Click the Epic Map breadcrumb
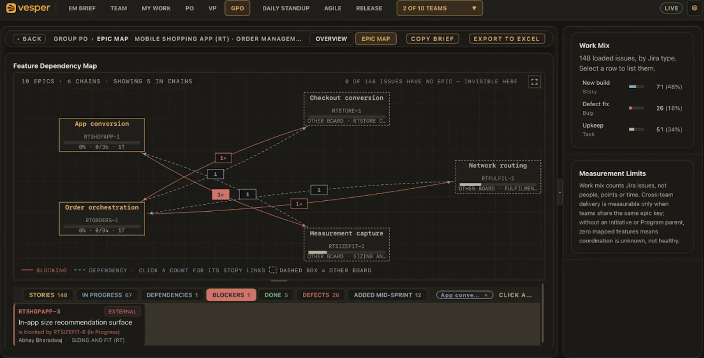 click(113, 39)
